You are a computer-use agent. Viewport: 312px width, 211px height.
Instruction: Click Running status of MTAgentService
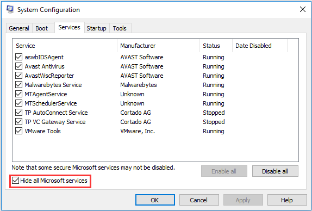(214, 94)
